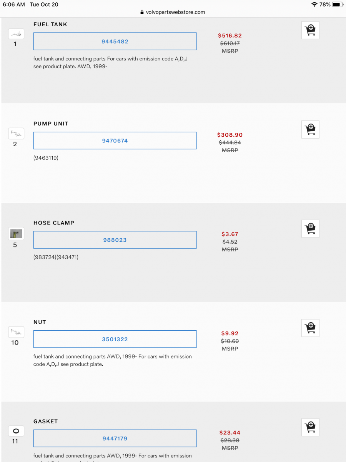Screen dimensions: 346x462
Task: Add Gasket to cart
Action: click(x=310, y=427)
